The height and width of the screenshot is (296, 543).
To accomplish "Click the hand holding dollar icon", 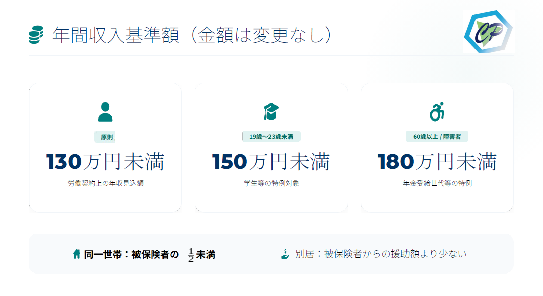I will pyautogui.click(x=285, y=254).
